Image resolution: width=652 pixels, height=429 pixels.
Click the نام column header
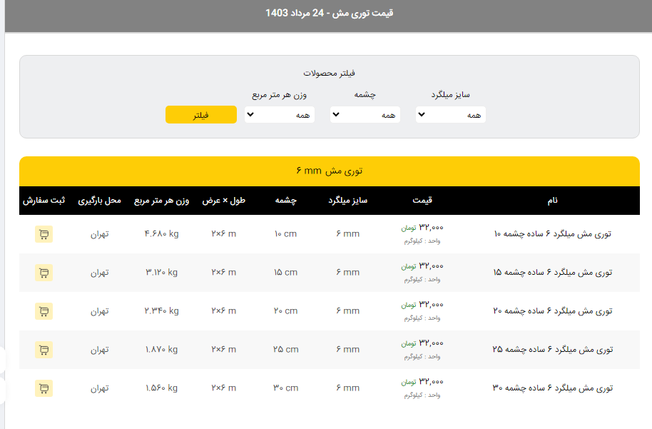(x=552, y=201)
